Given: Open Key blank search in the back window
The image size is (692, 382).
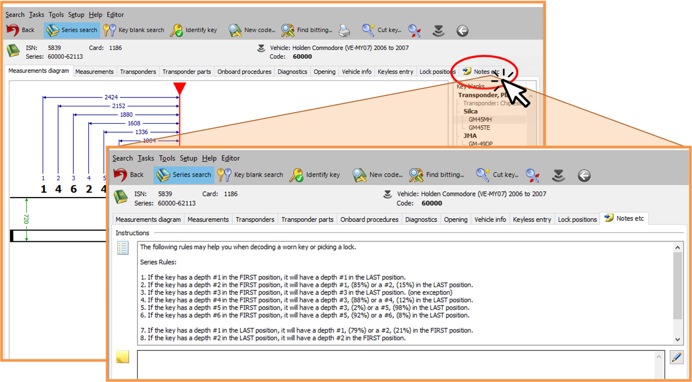Looking at the screenshot, I should click(x=134, y=30).
